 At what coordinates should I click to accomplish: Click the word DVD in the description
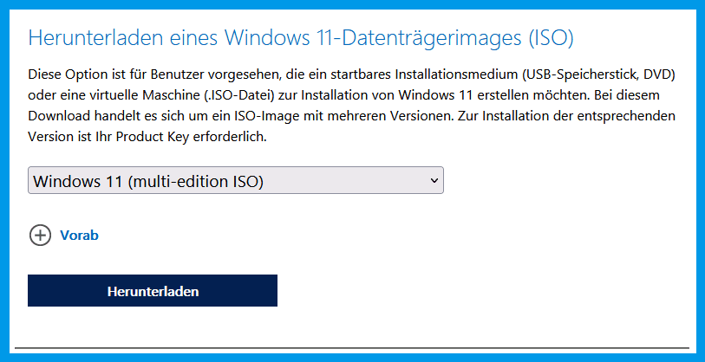(658, 71)
